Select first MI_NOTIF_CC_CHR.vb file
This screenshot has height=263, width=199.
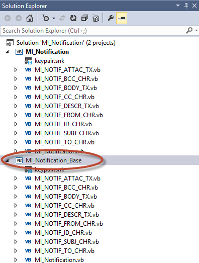(64, 97)
